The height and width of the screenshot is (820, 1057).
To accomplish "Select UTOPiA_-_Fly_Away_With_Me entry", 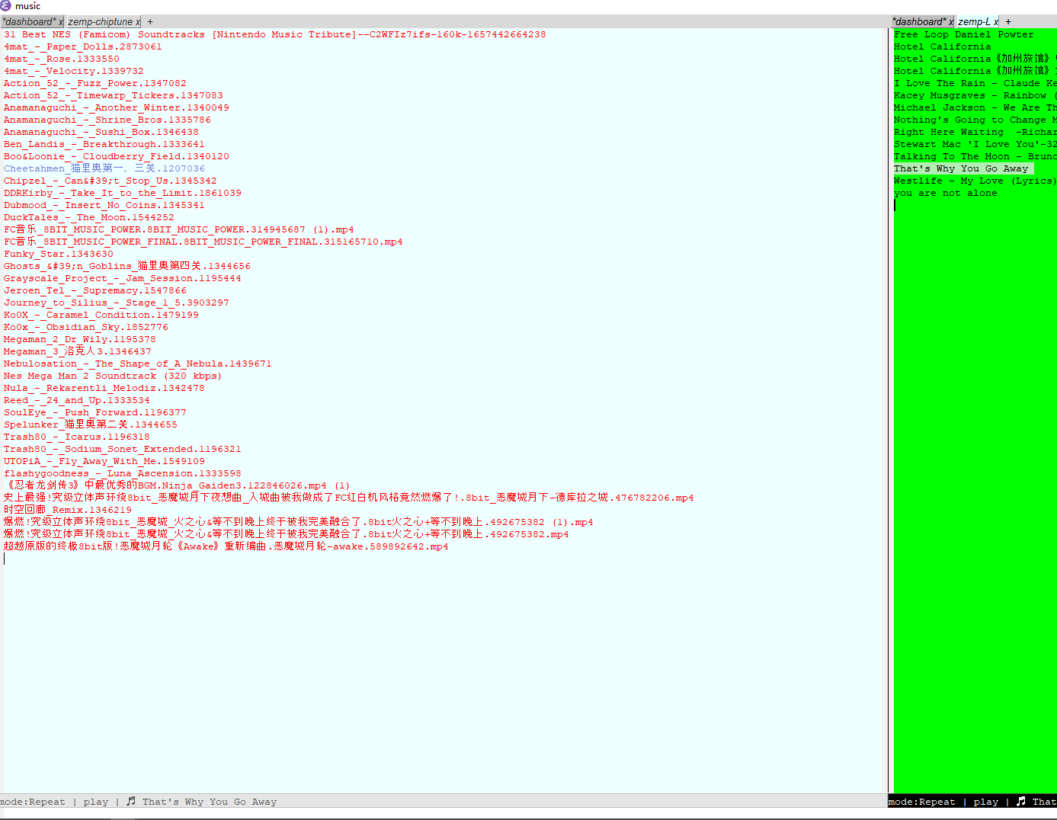I will (104, 461).
